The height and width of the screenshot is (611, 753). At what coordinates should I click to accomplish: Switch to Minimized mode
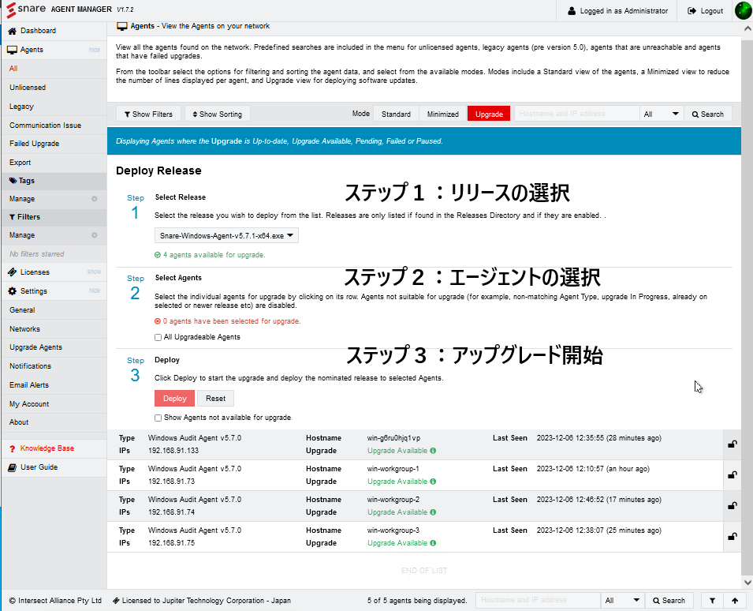pyautogui.click(x=443, y=114)
